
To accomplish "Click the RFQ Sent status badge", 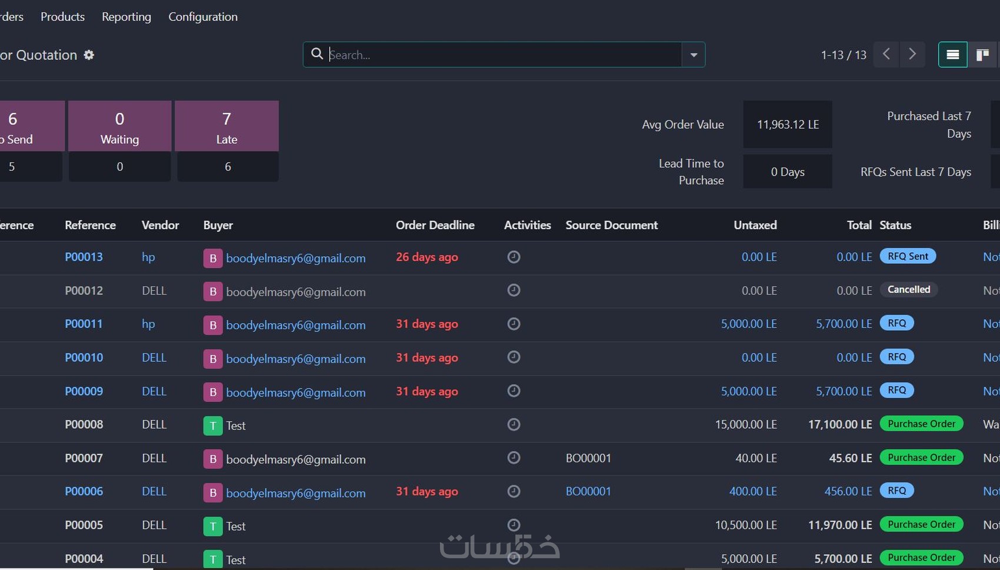I will click(x=908, y=256).
